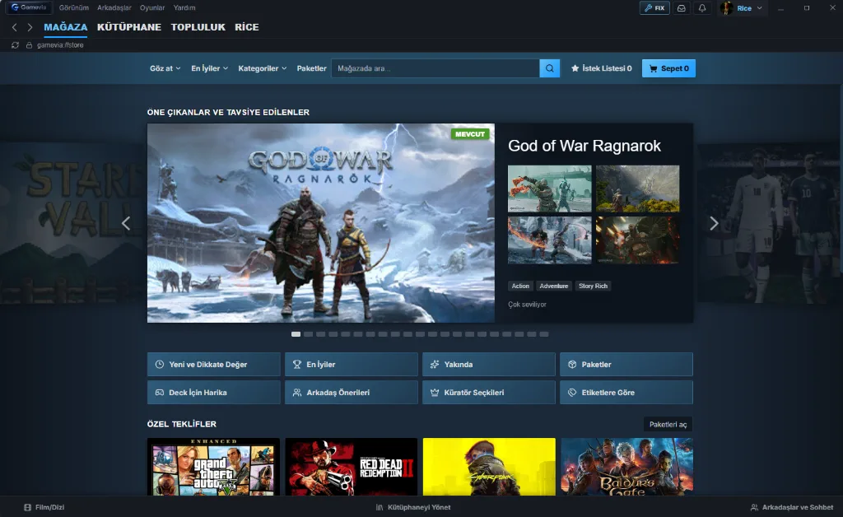This screenshot has height=517, width=843.
Task: Expand the Göz at dropdown
Action: tap(165, 68)
